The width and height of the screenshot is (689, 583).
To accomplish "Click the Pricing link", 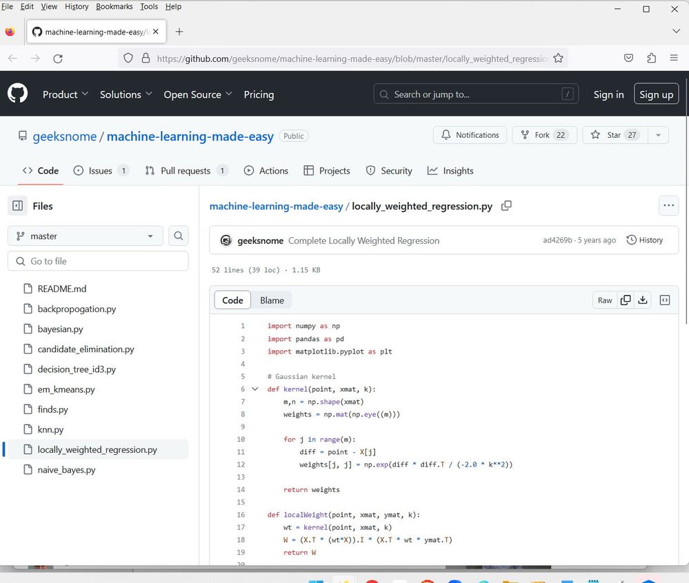I will (x=259, y=94).
